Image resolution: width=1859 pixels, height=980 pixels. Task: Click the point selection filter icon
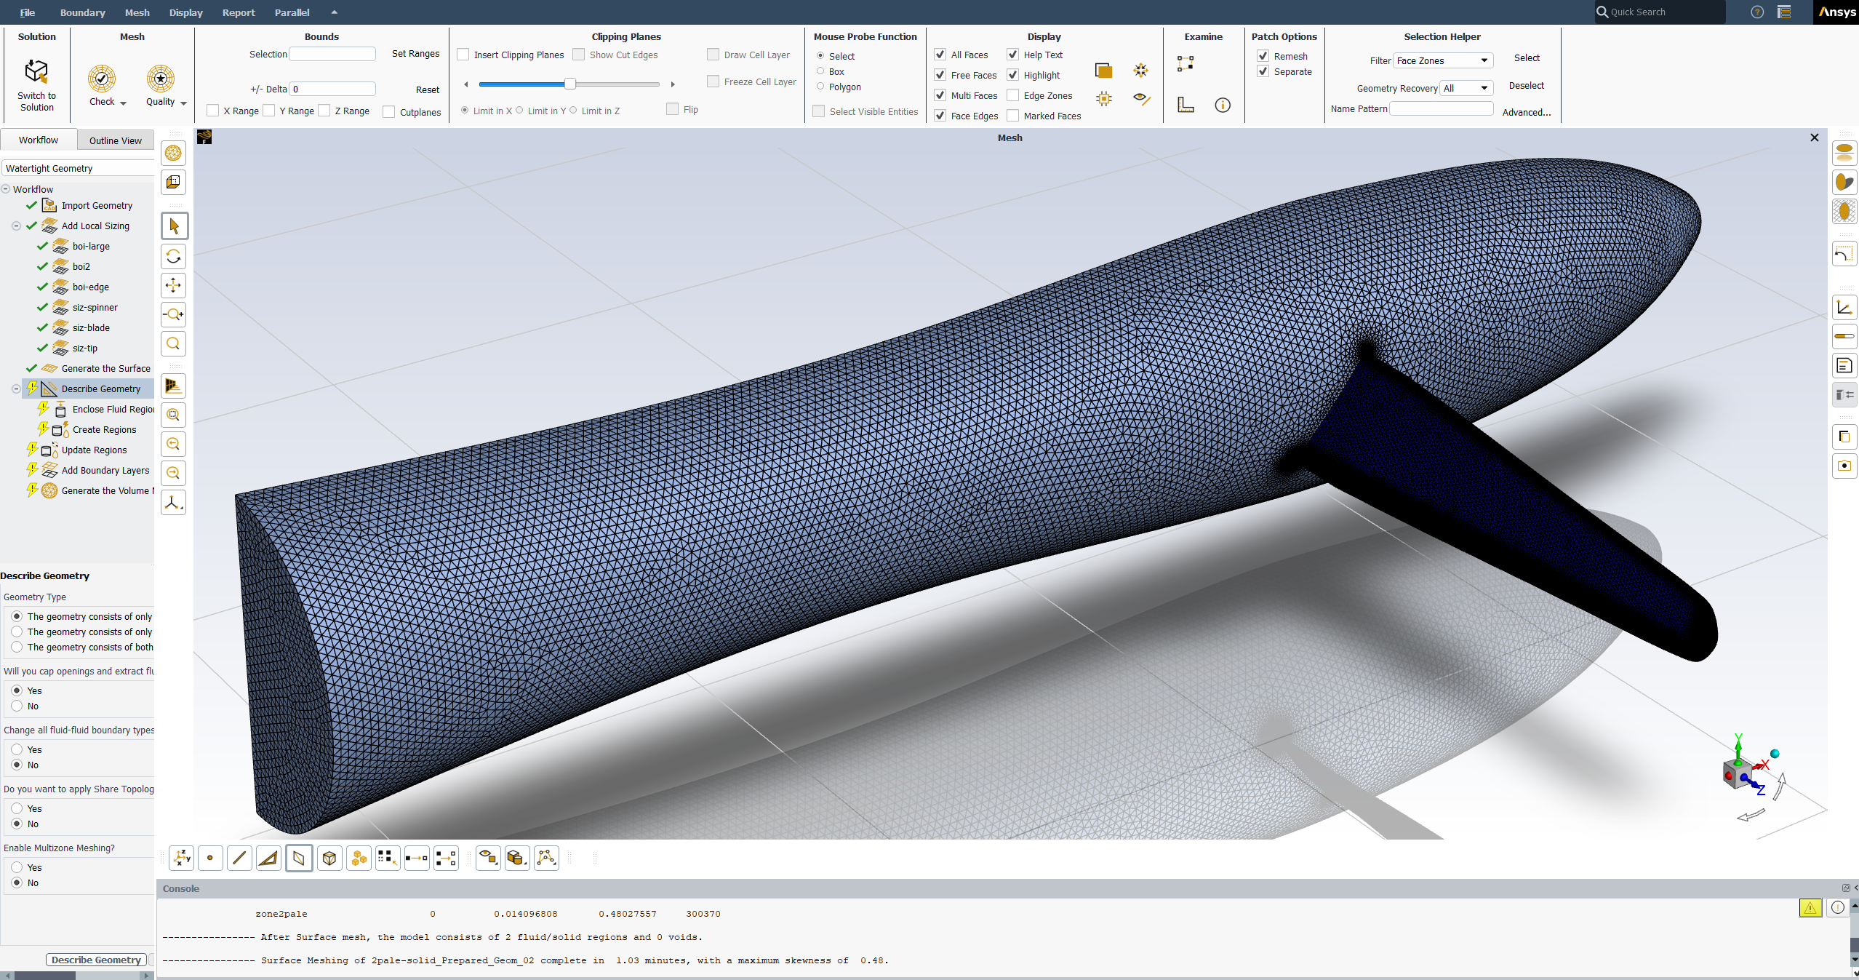click(x=210, y=858)
